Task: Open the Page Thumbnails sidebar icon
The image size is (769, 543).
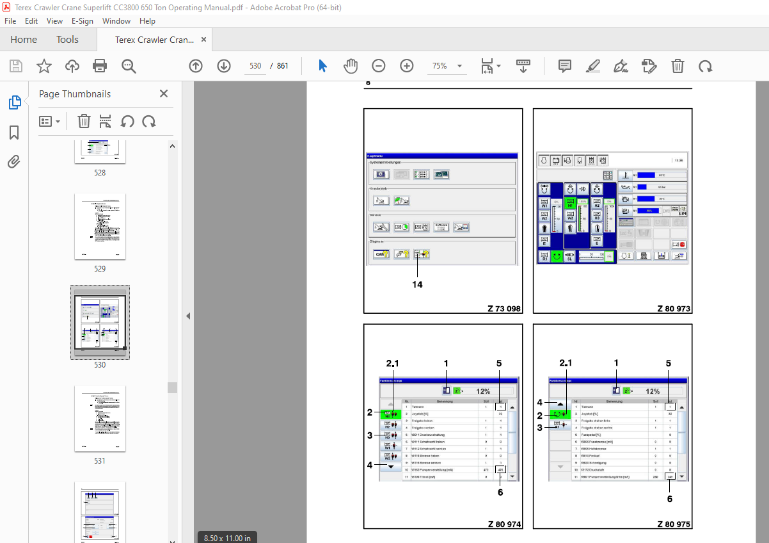Action: click(14, 102)
